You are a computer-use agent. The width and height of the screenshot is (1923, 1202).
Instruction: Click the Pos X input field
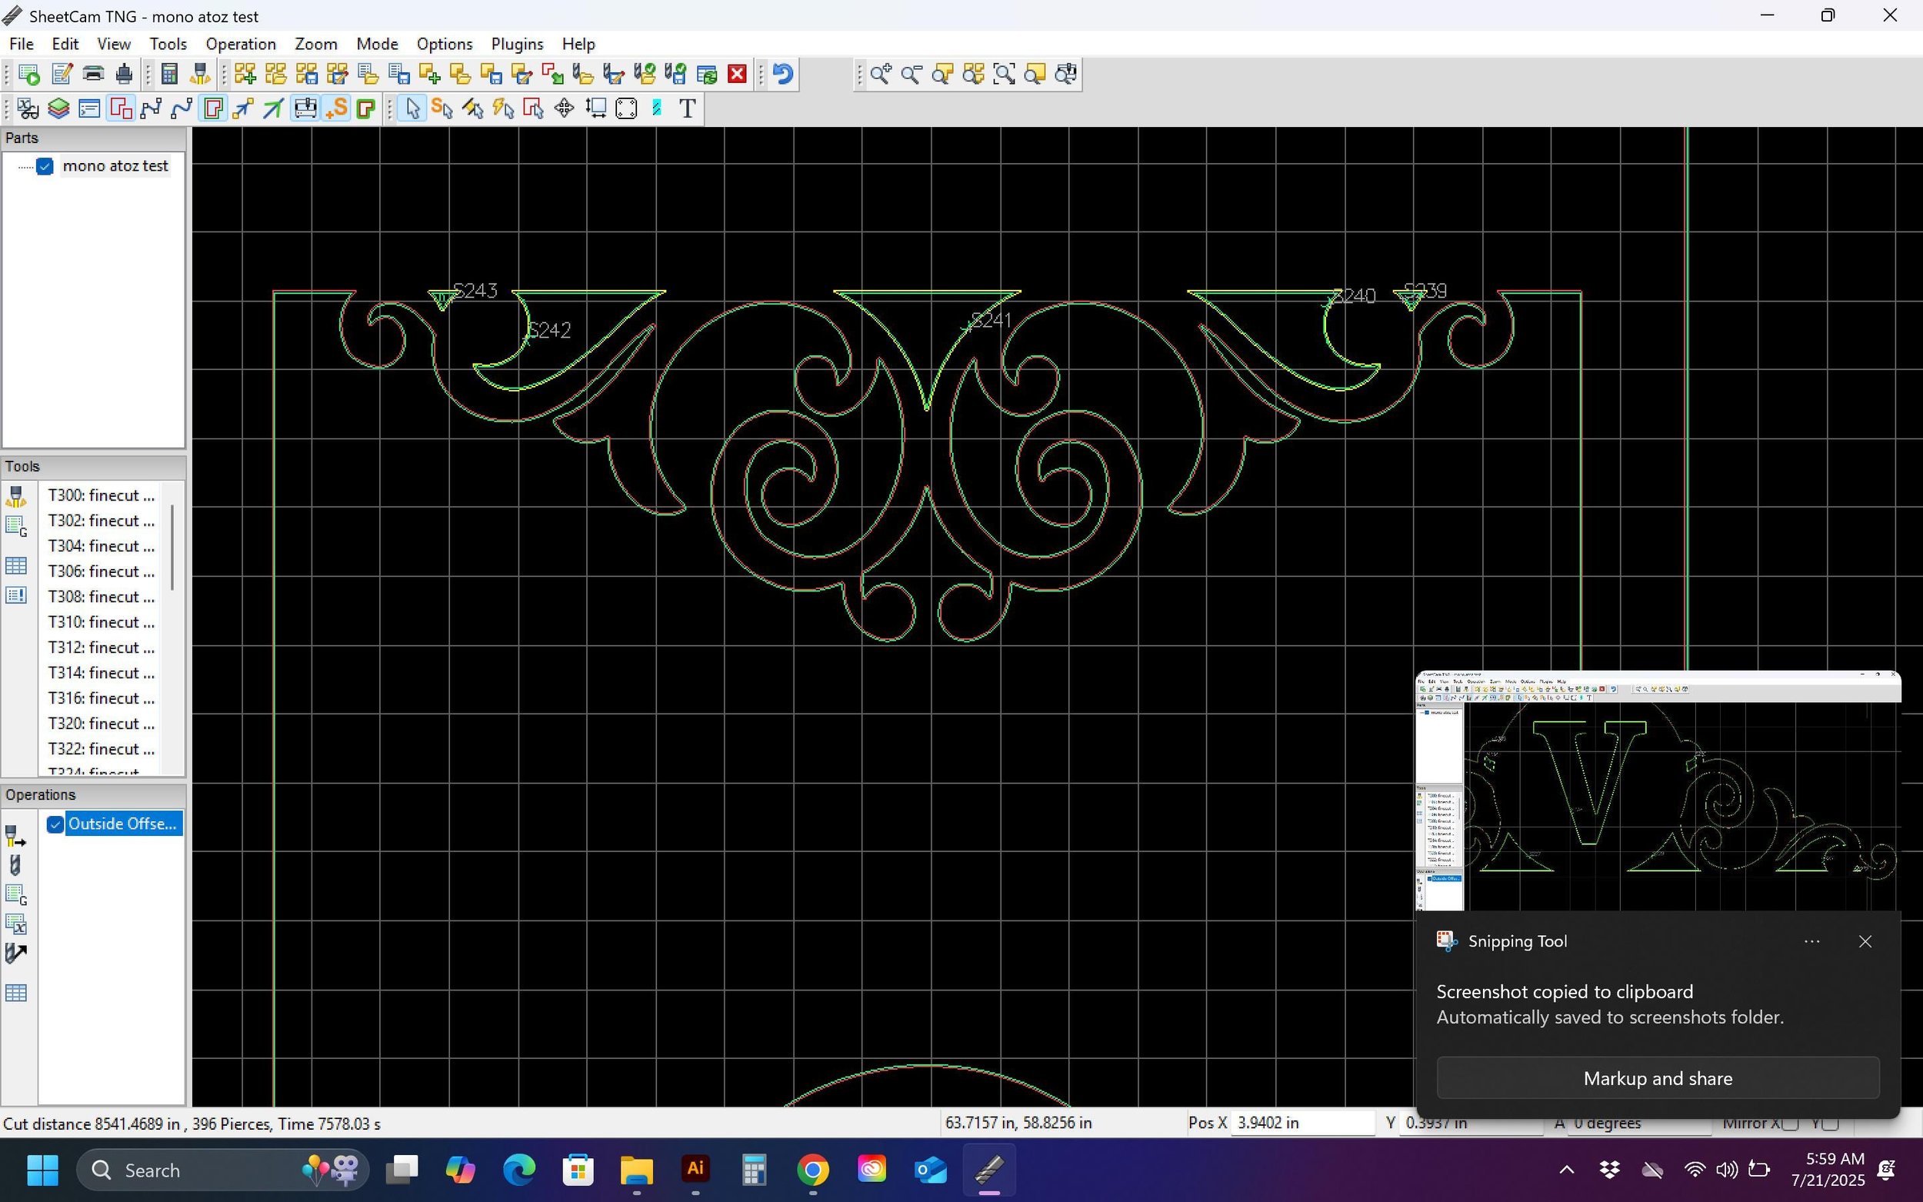(1301, 1123)
